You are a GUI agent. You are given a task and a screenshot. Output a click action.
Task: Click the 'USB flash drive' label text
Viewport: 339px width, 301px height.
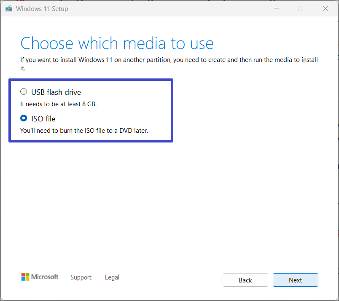coord(56,92)
